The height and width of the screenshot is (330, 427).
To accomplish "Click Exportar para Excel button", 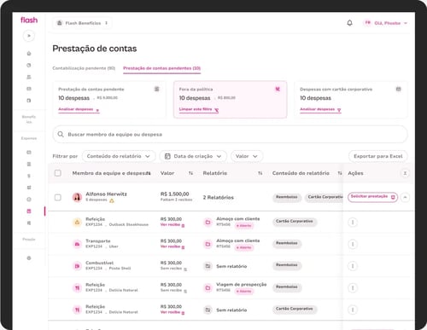I will pyautogui.click(x=378, y=156).
